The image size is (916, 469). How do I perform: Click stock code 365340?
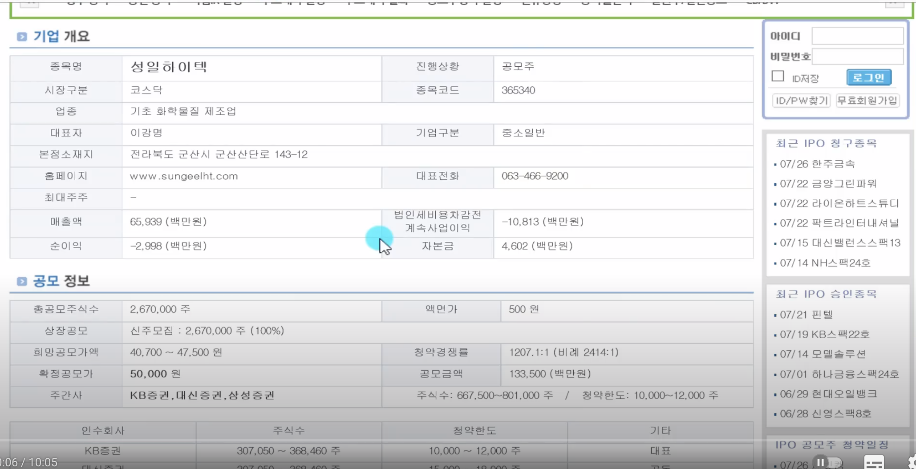tap(518, 90)
